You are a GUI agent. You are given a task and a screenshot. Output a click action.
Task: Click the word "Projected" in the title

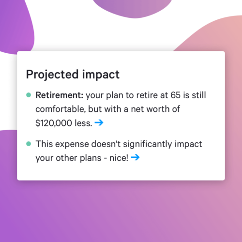coord(52,75)
